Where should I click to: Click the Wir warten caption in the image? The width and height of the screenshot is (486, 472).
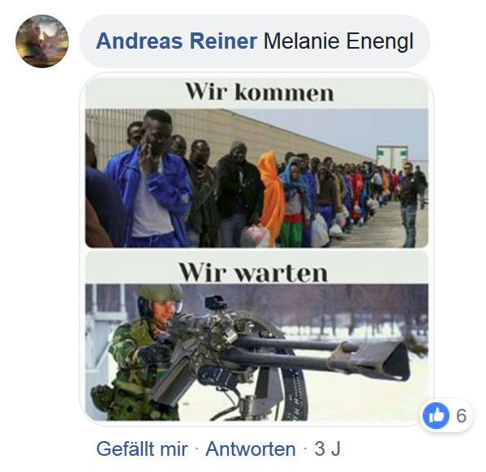tap(253, 272)
